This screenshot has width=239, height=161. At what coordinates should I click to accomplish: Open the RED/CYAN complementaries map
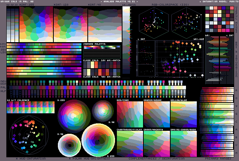(130, 114)
